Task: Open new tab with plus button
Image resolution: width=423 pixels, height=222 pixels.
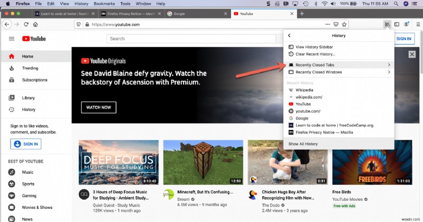Action: [302, 14]
